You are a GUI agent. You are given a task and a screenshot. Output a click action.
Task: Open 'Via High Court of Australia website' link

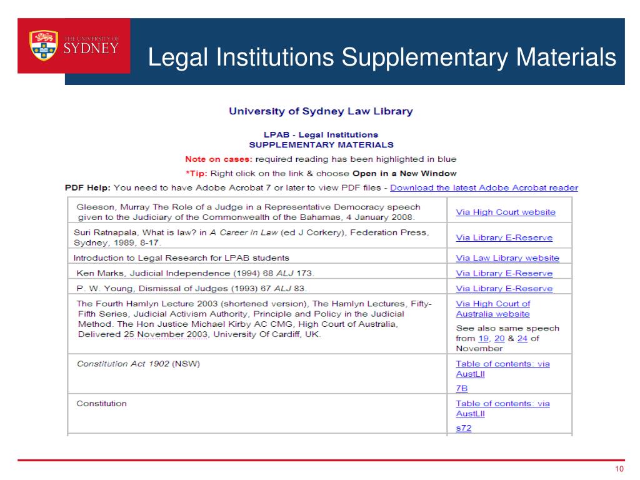(x=493, y=309)
